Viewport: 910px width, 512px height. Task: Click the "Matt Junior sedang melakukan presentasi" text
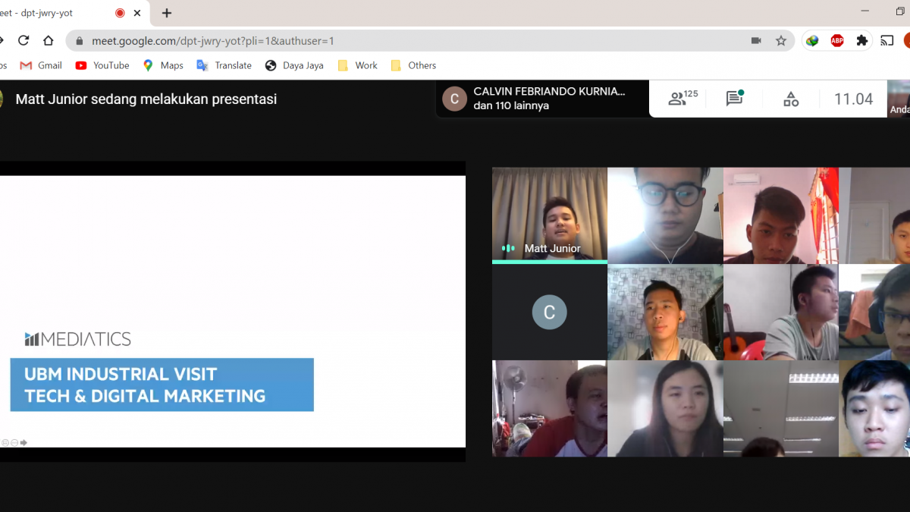coord(146,99)
